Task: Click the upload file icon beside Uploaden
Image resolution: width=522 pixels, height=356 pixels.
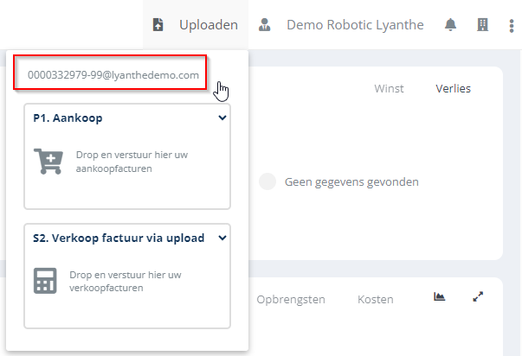Action: tap(158, 25)
